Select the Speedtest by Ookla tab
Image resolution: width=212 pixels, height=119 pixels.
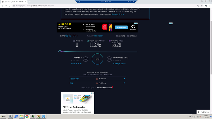14,2
